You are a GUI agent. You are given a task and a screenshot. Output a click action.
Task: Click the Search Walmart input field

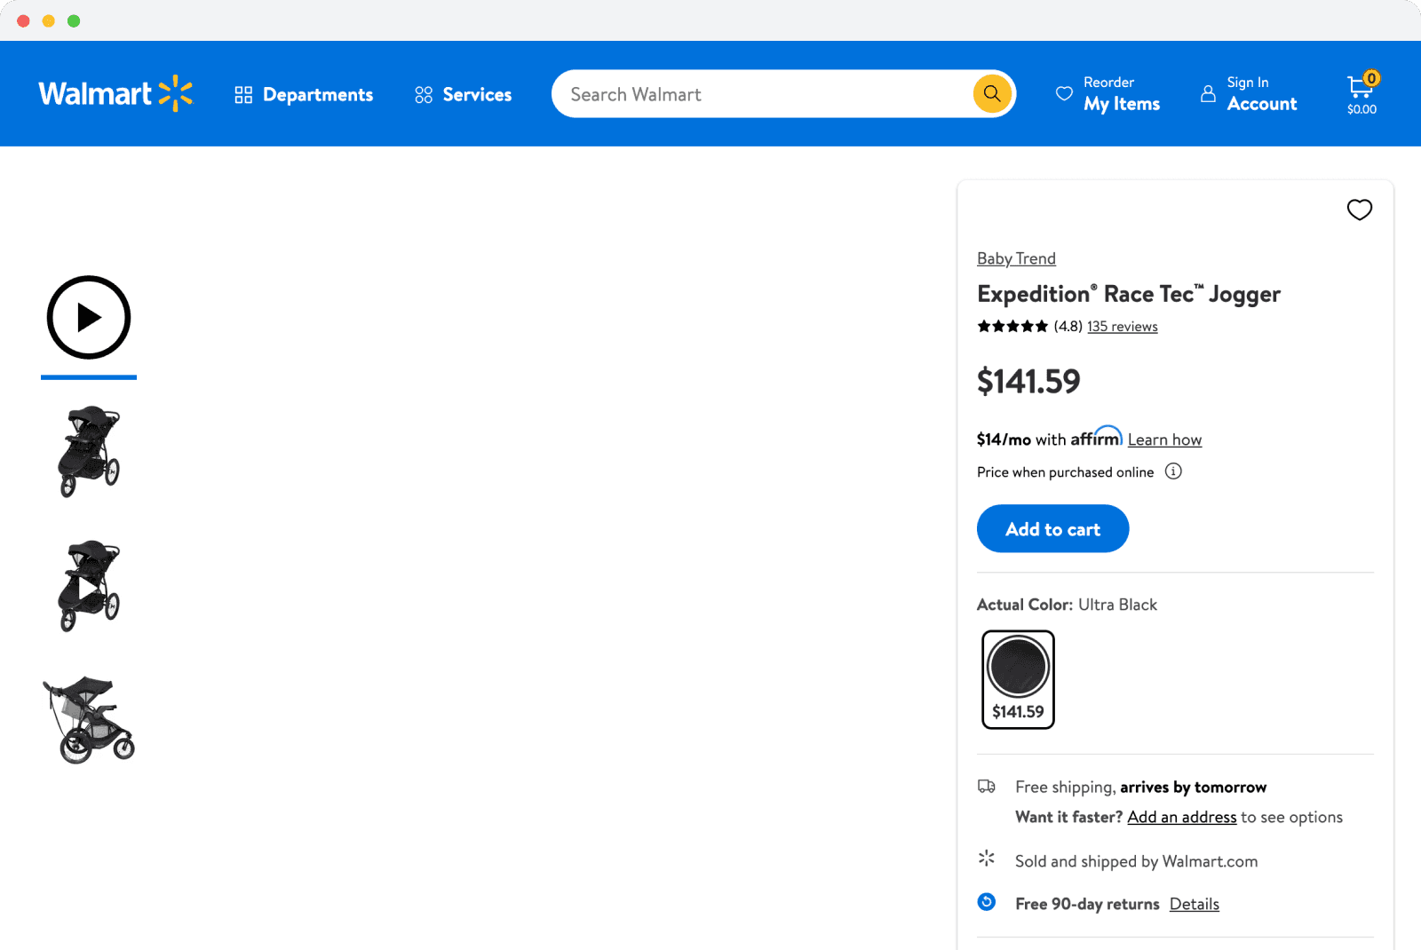[x=764, y=93]
